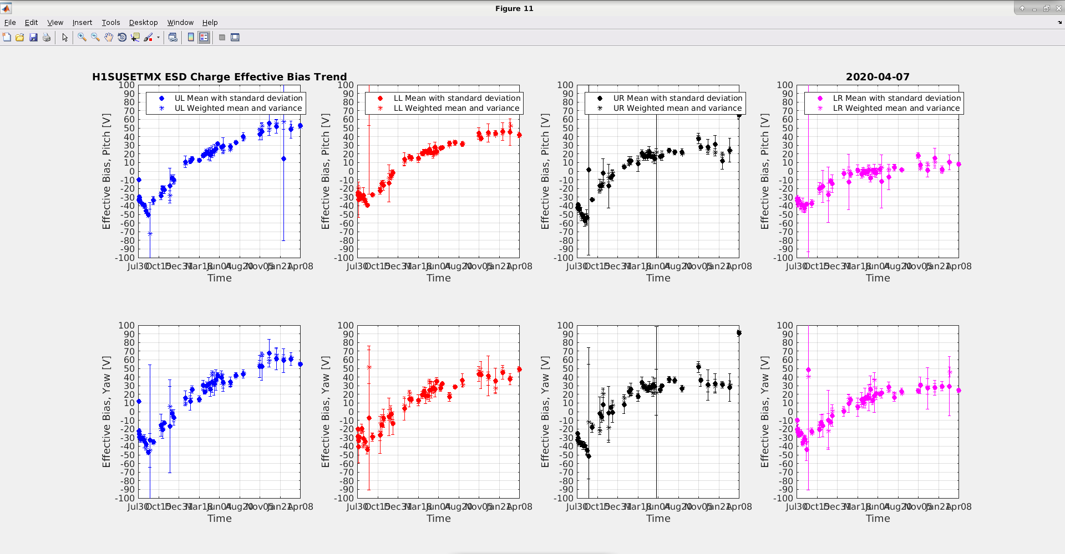Open the Desktop menu
Viewport: 1065px width, 554px height.
pyautogui.click(x=143, y=22)
